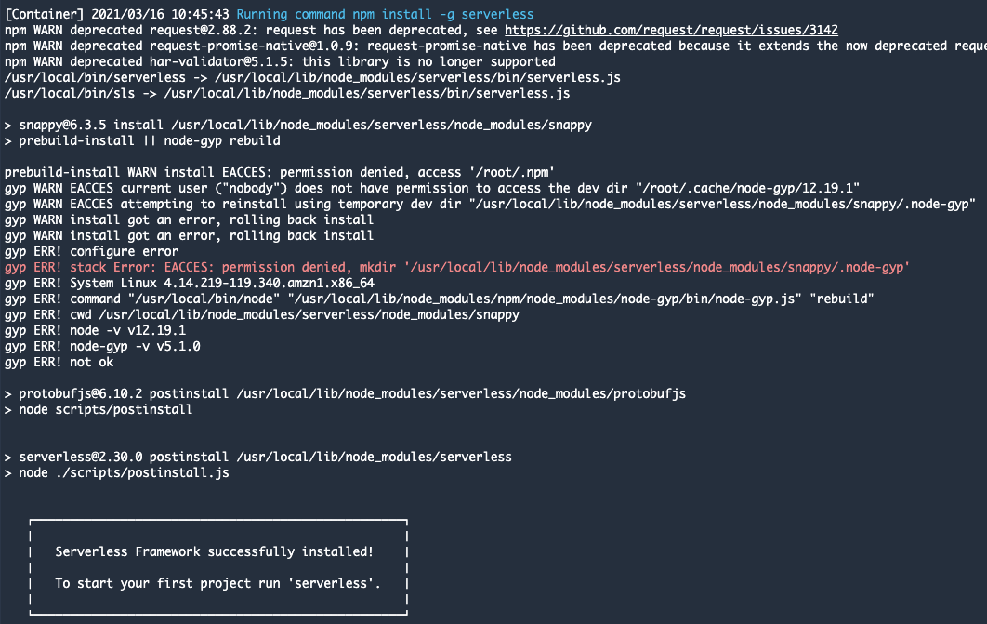987x624 pixels.
Task: Click the 'snappy@6.3.5 install' log line
Action: click(x=298, y=125)
